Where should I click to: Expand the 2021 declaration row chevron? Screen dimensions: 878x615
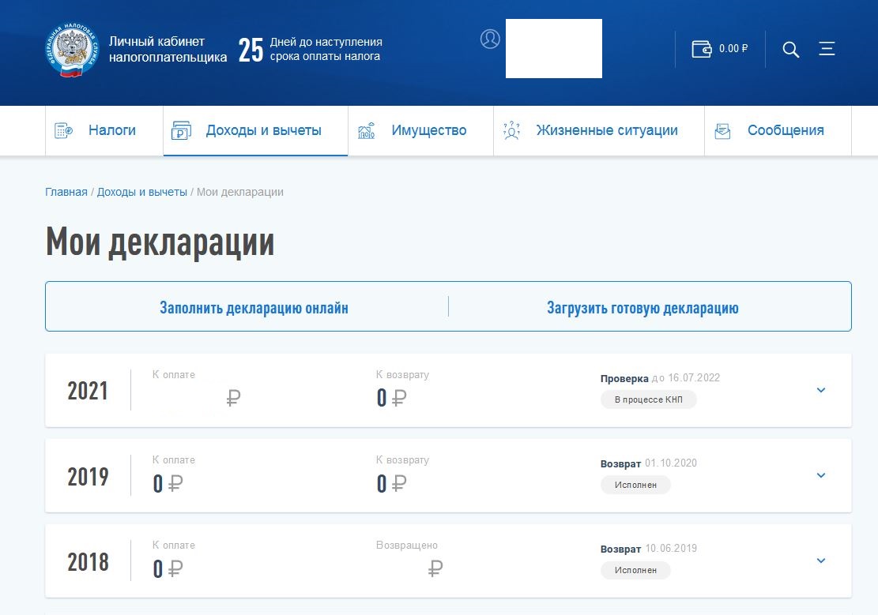click(x=821, y=390)
